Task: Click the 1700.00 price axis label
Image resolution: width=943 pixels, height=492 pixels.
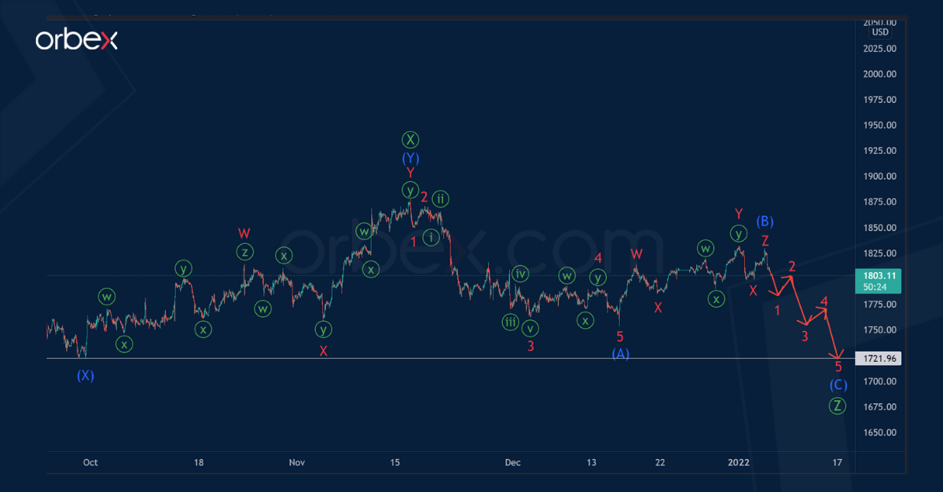Action: coord(880,381)
